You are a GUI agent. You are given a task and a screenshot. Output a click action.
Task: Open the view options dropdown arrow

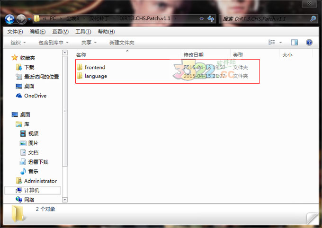pos(280,43)
